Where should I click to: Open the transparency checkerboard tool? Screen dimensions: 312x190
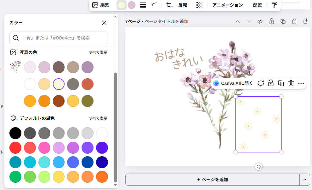[199, 5]
